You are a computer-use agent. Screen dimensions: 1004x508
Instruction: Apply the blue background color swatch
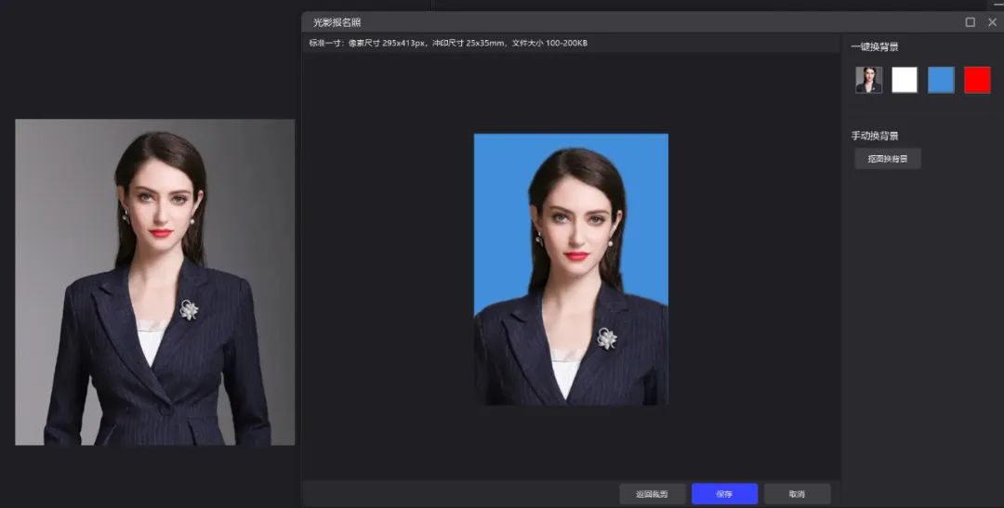pyautogui.click(x=941, y=80)
